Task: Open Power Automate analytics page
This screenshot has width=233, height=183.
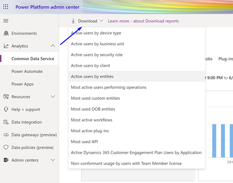Action: click(27, 71)
